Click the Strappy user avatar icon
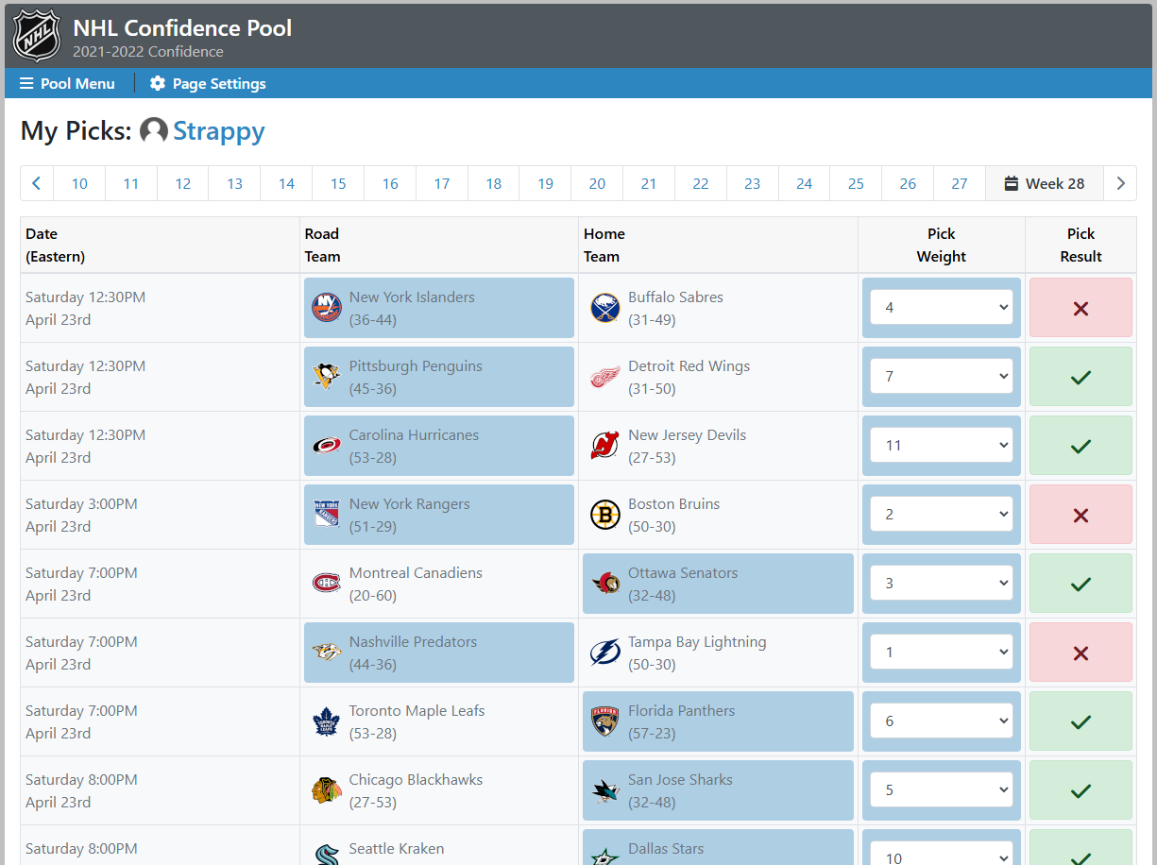Viewport: 1157px width, 865px height. point(154,131)
